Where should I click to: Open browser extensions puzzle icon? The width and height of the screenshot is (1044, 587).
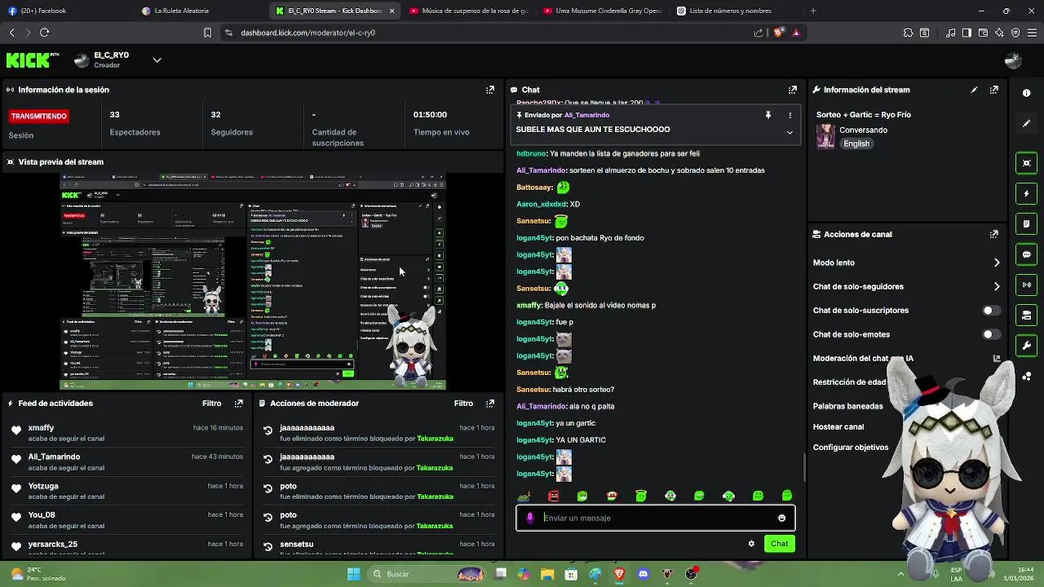click(x=908, y=33)
